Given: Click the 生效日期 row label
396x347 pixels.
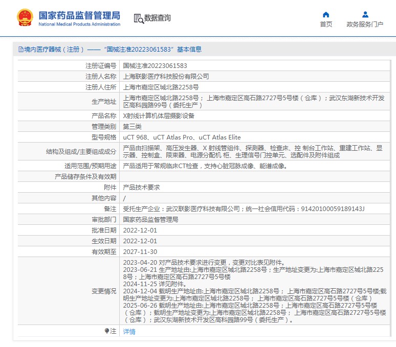Looking at the screenshot, I should point(104,241).
